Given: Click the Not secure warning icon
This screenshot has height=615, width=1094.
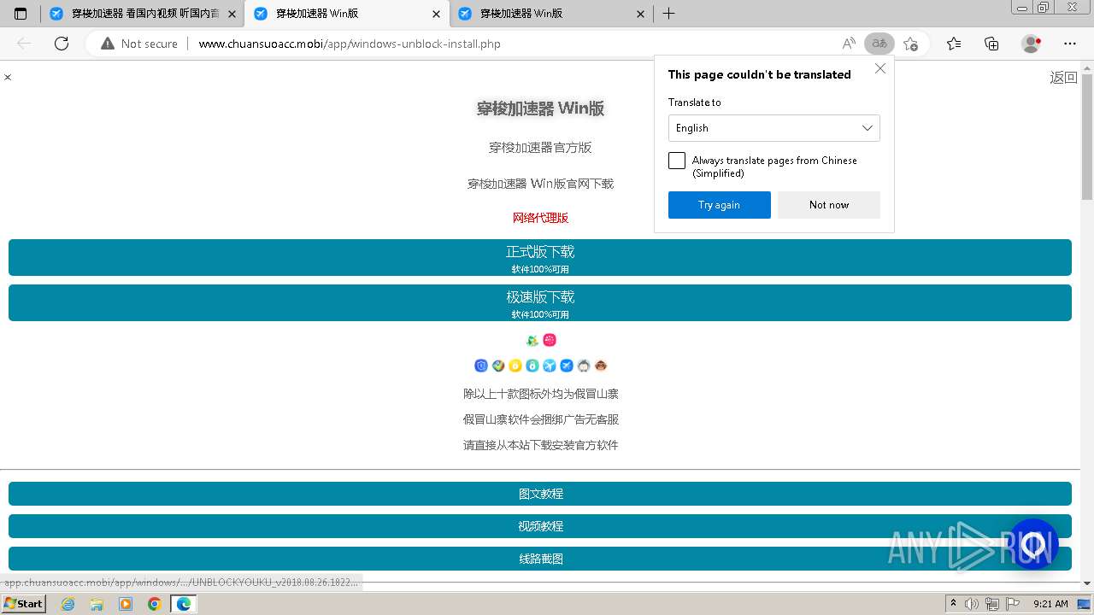Looking at the screenshot, I should click(x=108, y=44).
